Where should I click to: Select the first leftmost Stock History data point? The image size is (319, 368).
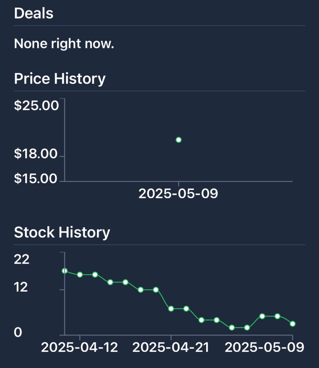pos(65,271)
